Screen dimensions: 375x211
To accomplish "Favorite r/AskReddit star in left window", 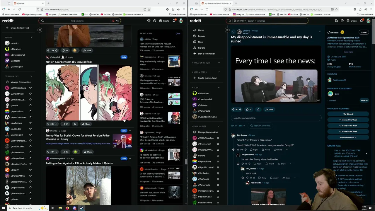I will [x=30, y=129].
